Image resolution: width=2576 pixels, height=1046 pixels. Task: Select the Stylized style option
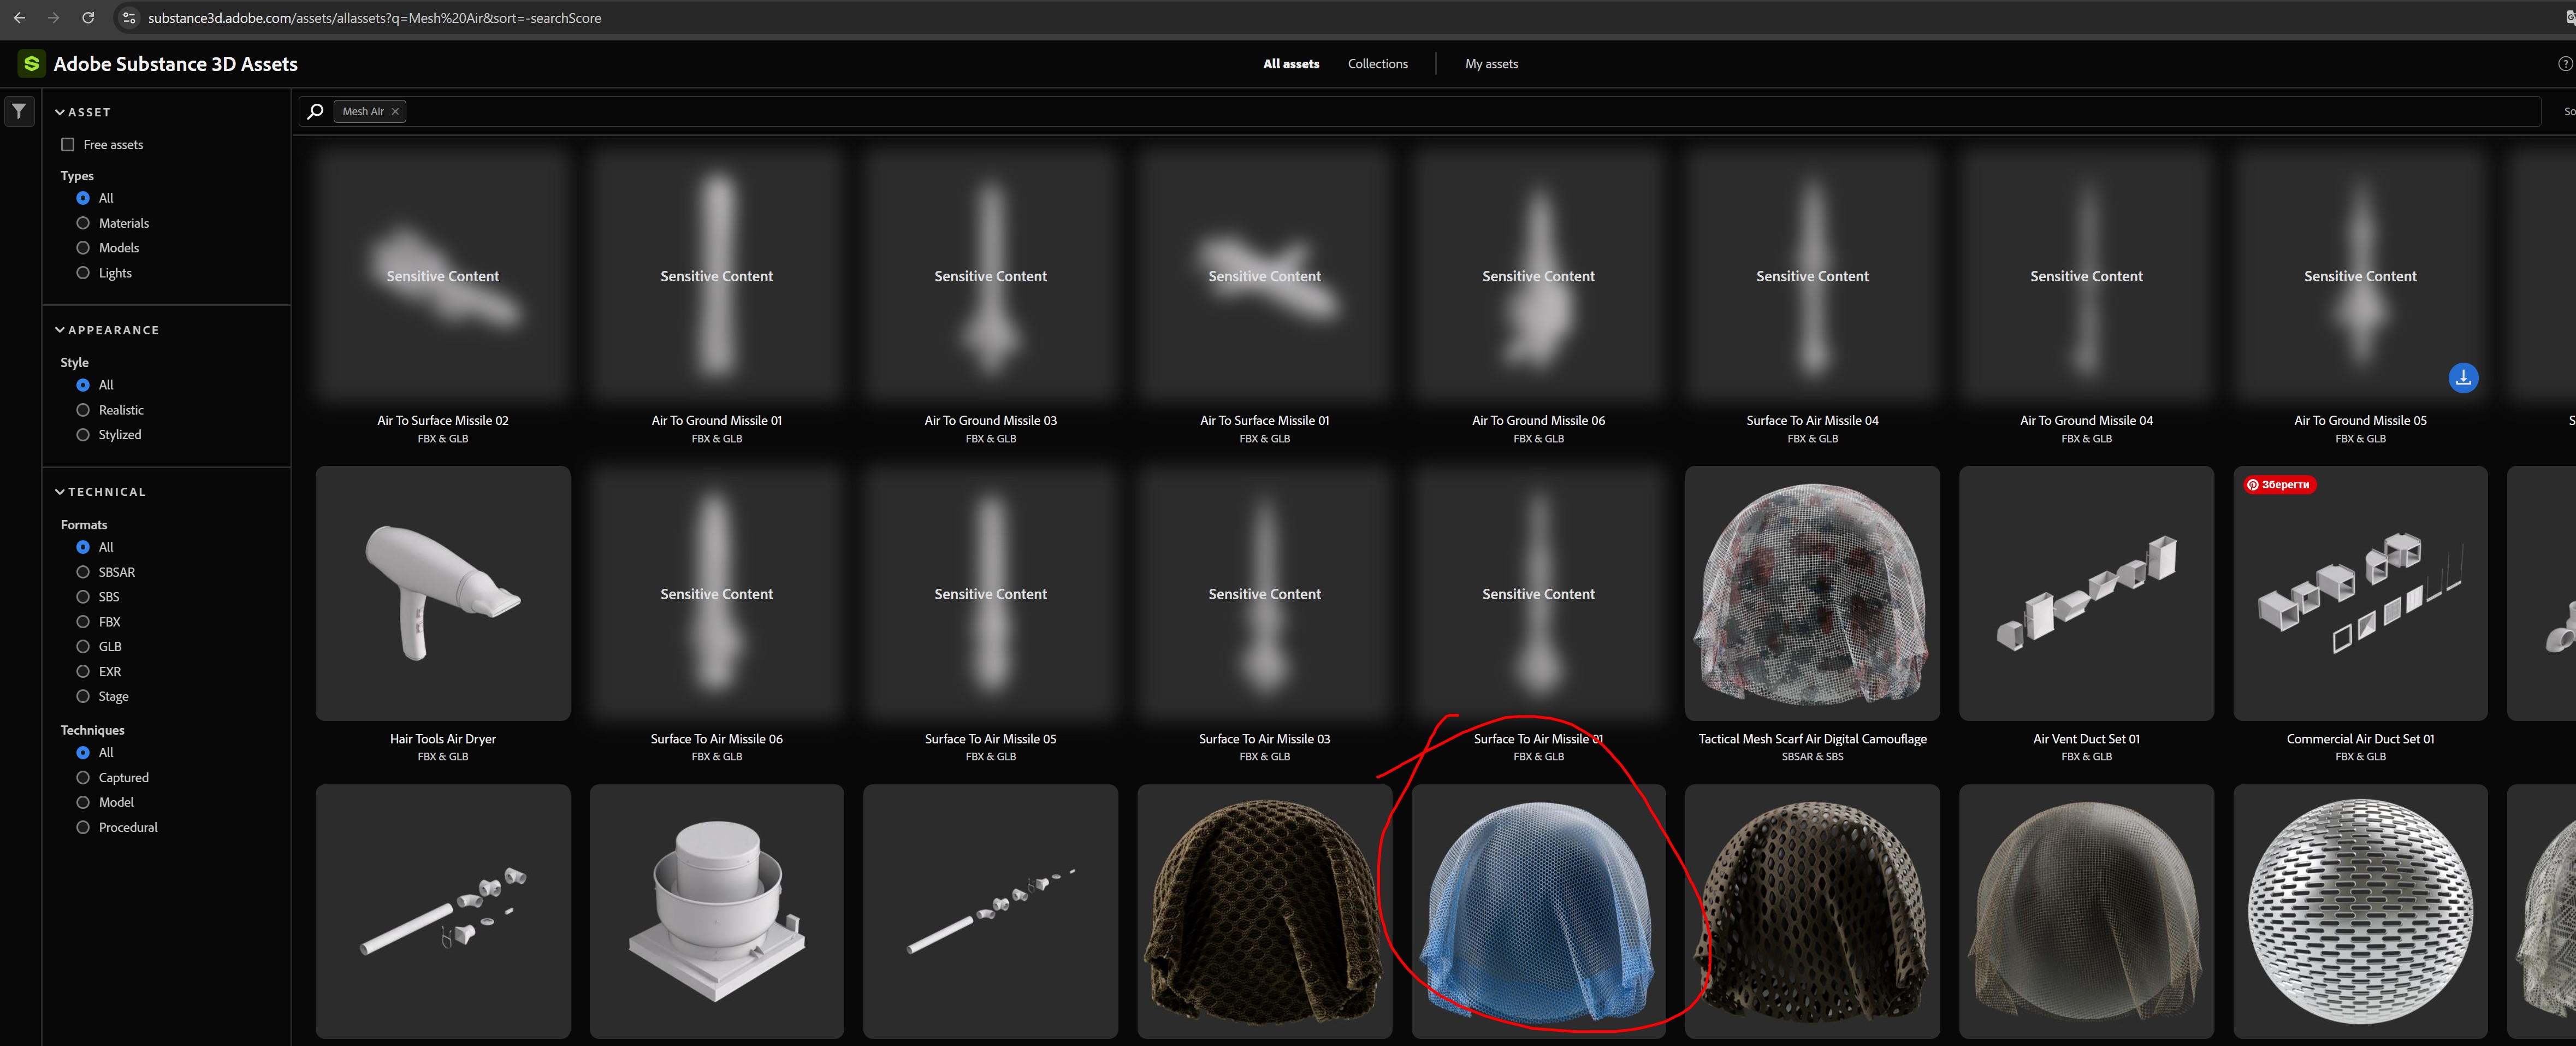(x=83, y=435)
